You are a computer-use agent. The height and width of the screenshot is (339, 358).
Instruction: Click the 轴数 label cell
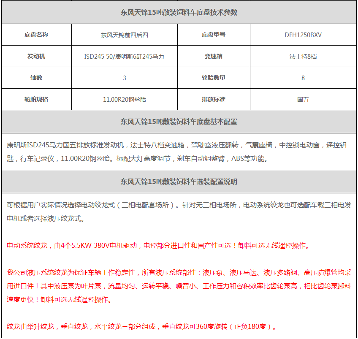[x=36, y=78]
